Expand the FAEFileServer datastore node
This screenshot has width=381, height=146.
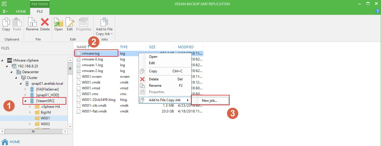(x=25, y=89)
